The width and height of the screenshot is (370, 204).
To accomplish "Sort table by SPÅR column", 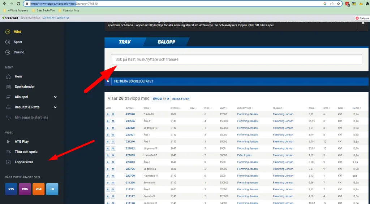I will coord(327,108).
